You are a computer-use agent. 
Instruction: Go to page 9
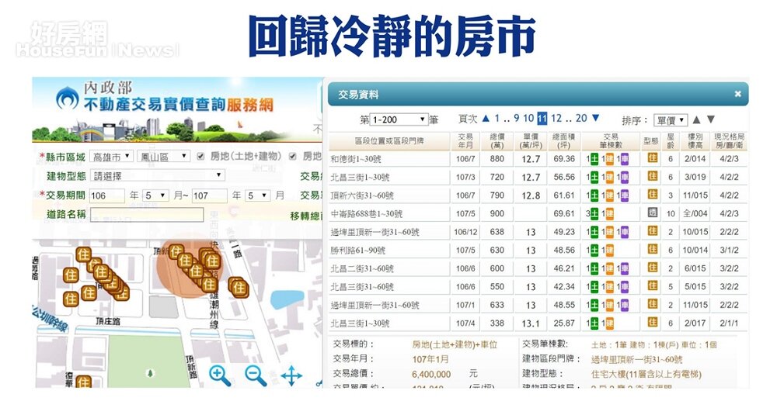[517, 118]
